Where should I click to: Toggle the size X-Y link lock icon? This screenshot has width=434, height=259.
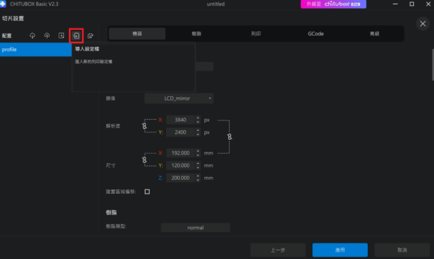[145, 159]
